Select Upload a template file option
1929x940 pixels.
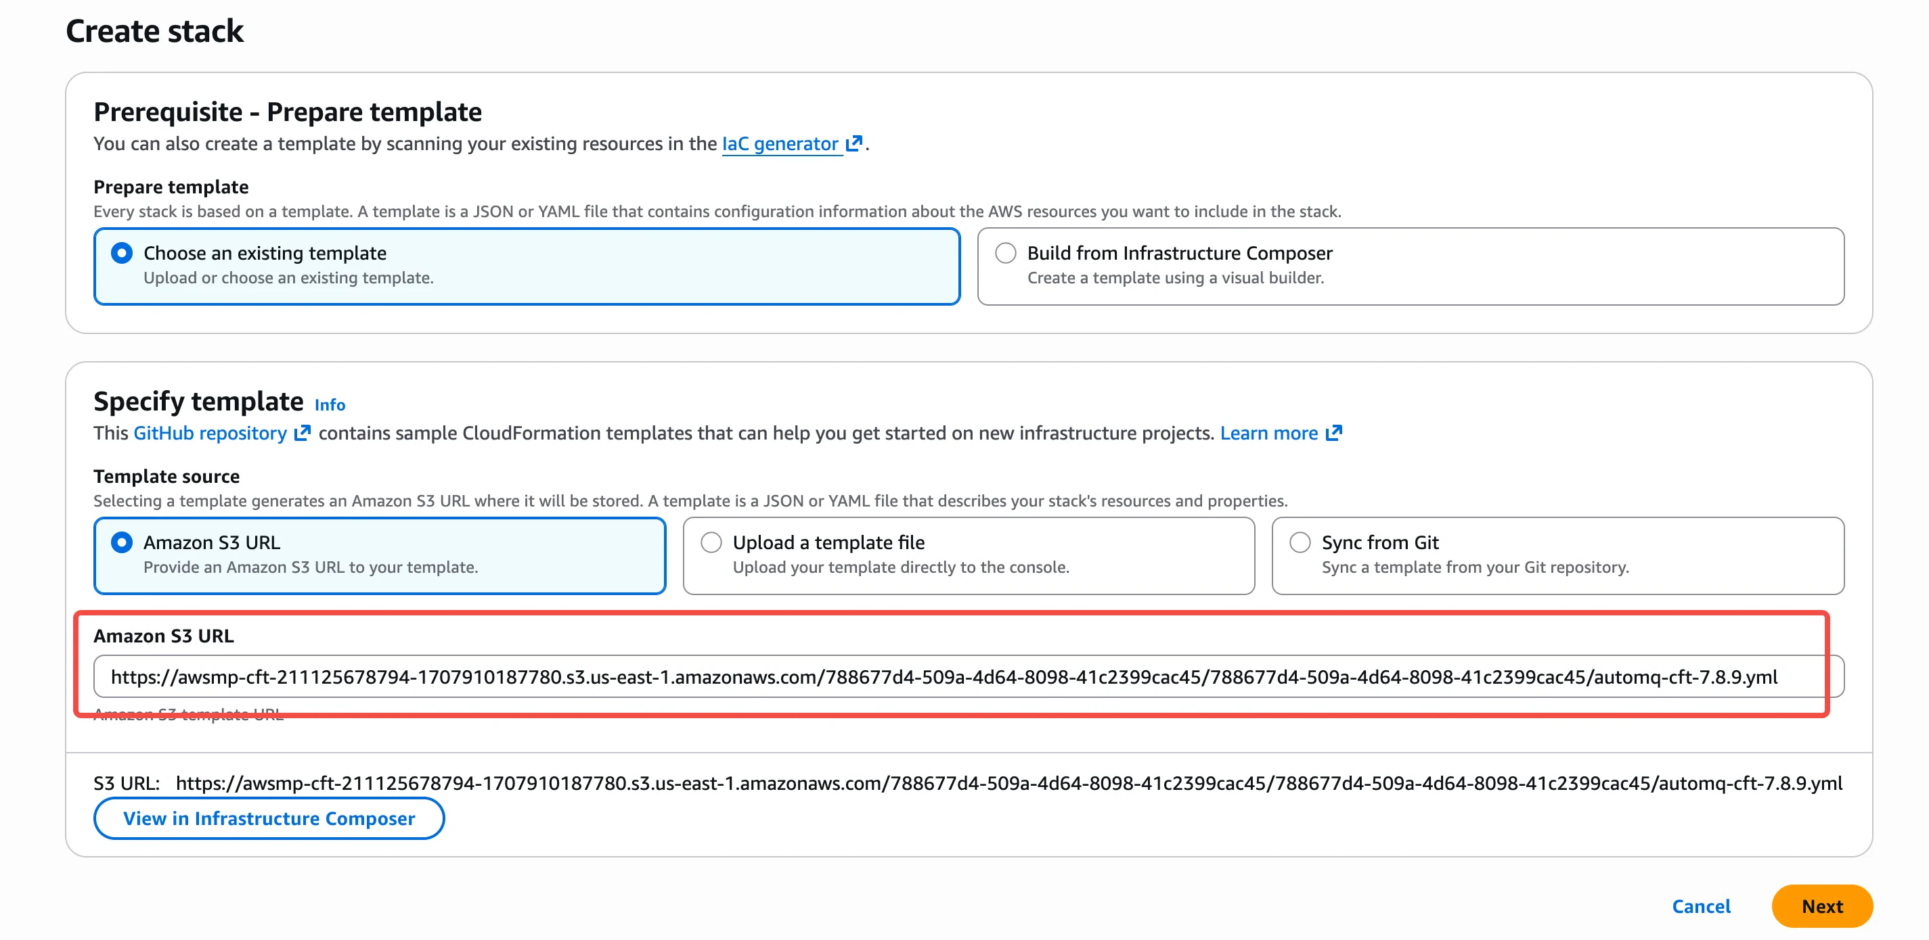[711, 542]
